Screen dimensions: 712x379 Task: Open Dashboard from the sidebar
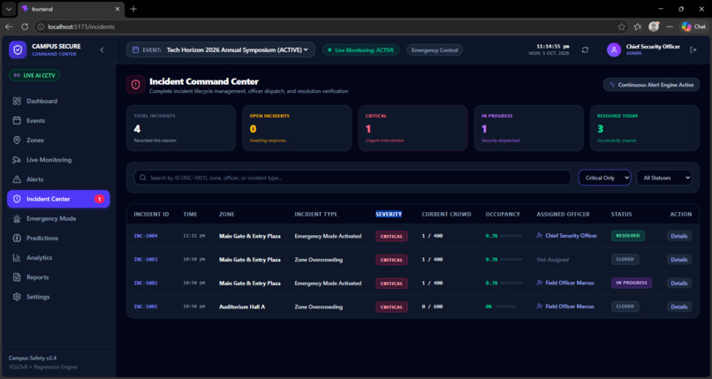(x=58, y=102)
